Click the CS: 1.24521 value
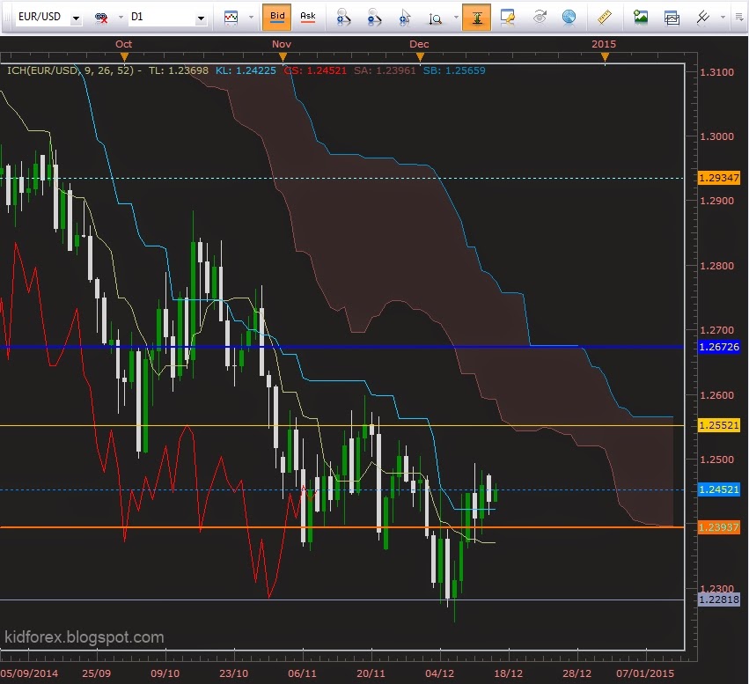749x684 pixels. pos(315,70)
